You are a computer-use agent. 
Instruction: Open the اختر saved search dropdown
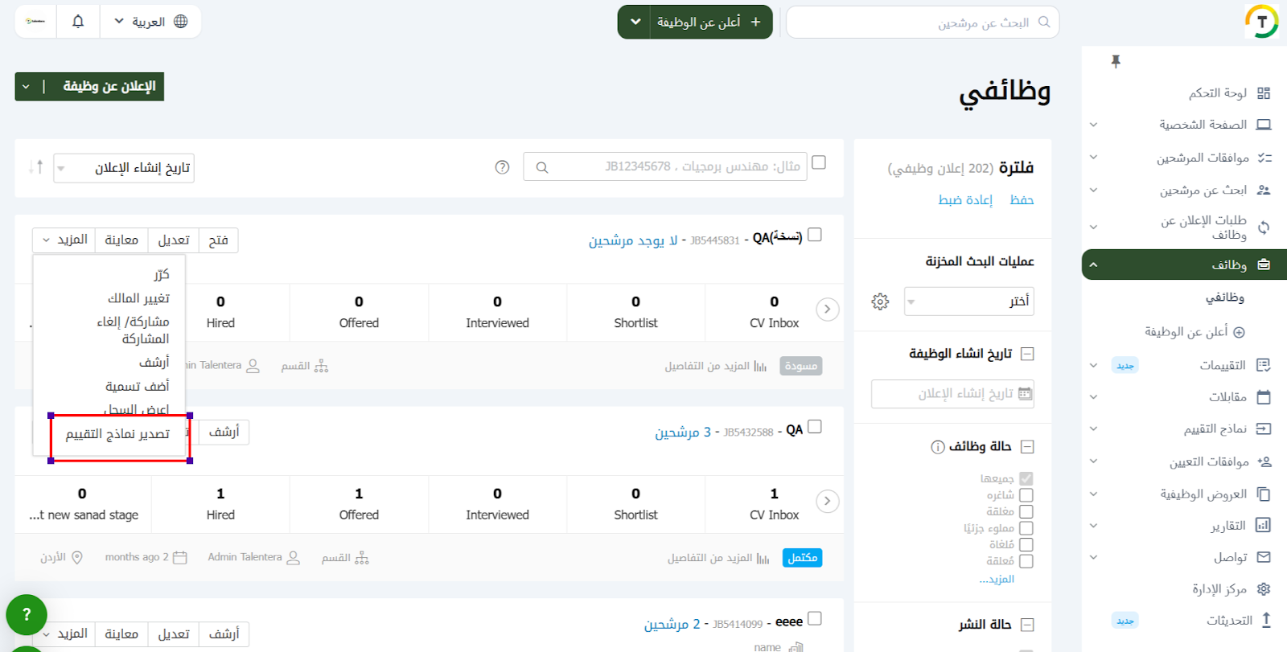coord(968,301)
